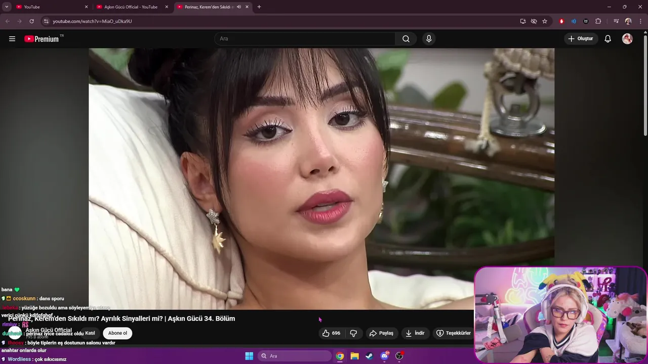Open the YouTube hamburger guide menu
Image resolution: width=648 pixels, height=364 pixels.
[12, 39]
